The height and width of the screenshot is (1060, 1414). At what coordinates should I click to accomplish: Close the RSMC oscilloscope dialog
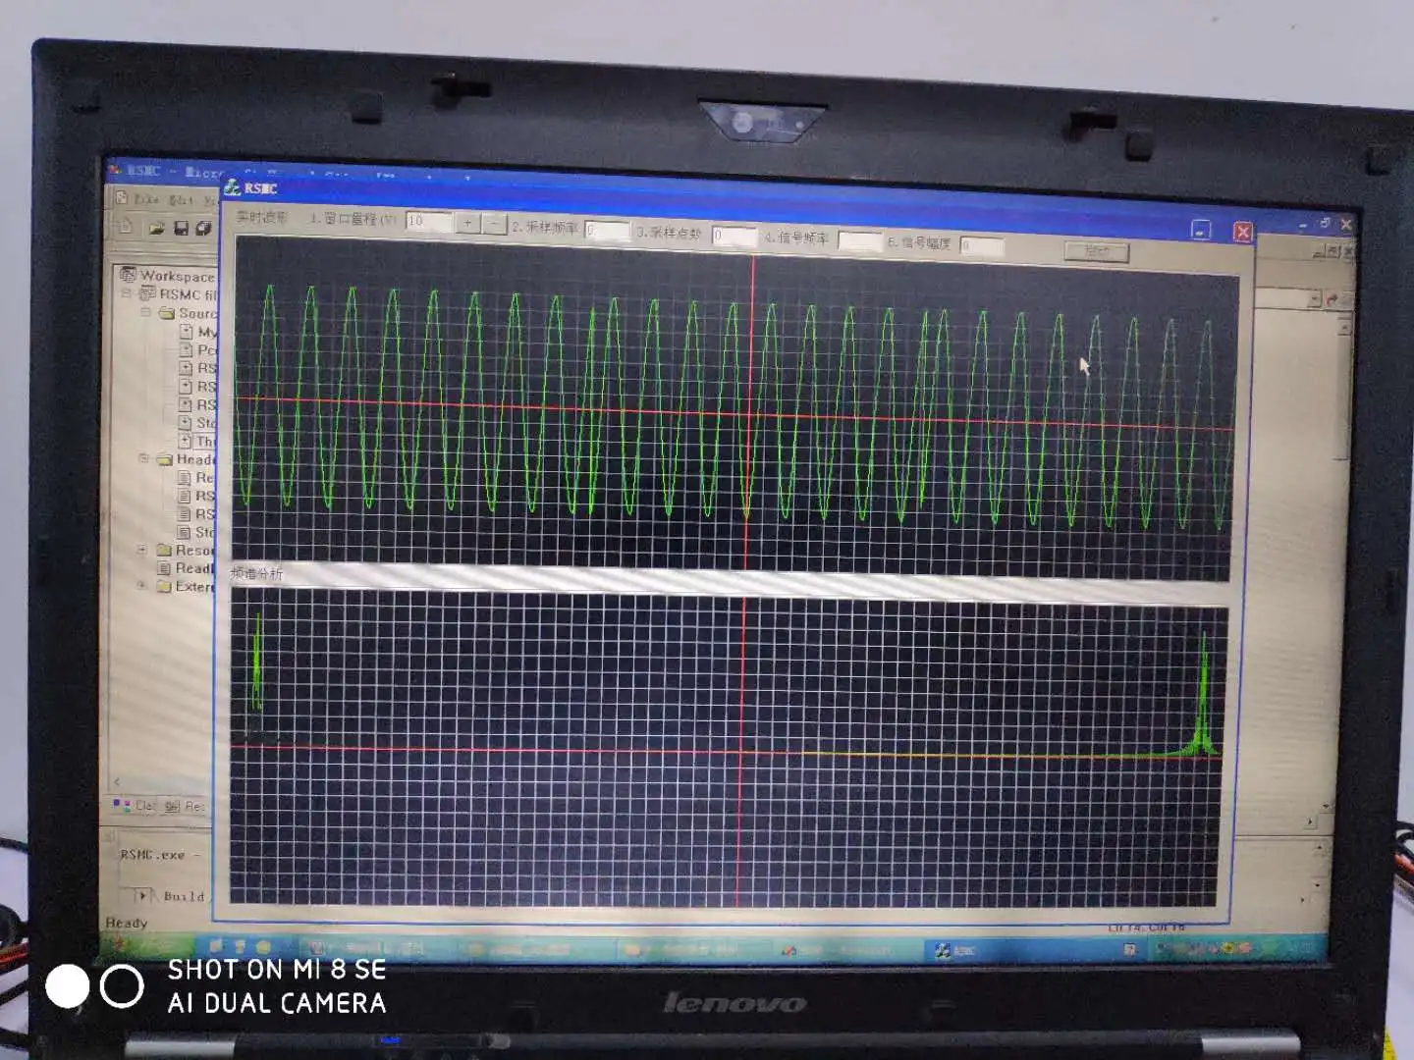[x=1242, y=232]
